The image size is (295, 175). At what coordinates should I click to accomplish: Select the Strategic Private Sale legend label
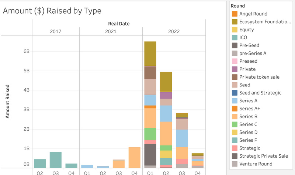click(263, 156)
